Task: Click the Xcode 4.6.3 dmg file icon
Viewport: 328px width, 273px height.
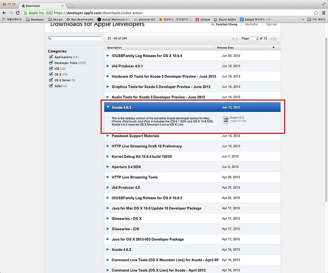Action: pos(225,120)
